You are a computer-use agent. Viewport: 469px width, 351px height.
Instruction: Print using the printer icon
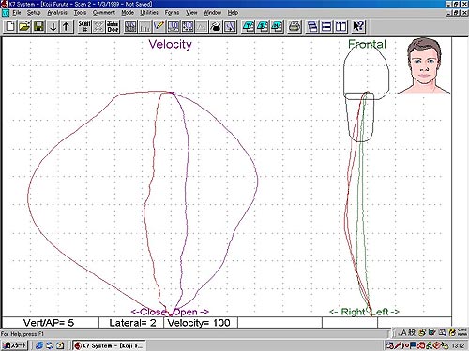[295, 26]
